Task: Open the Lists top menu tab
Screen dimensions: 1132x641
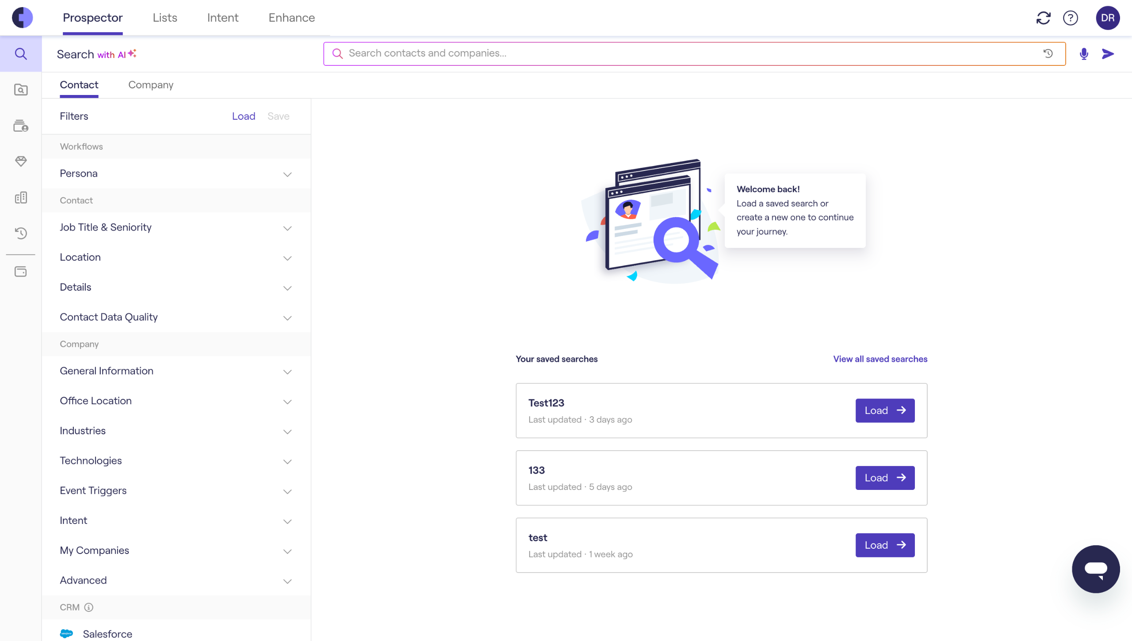Action: pyautogui.click(x=164, y=18)
